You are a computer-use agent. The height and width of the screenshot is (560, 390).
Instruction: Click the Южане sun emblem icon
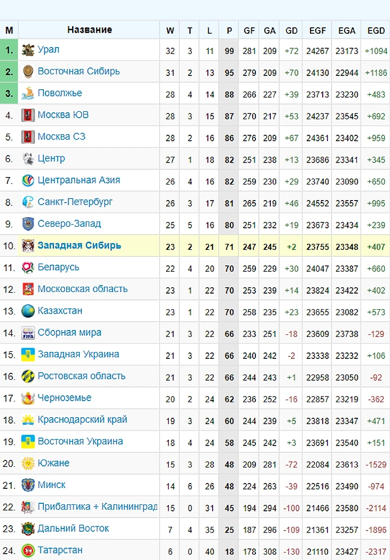28,463
